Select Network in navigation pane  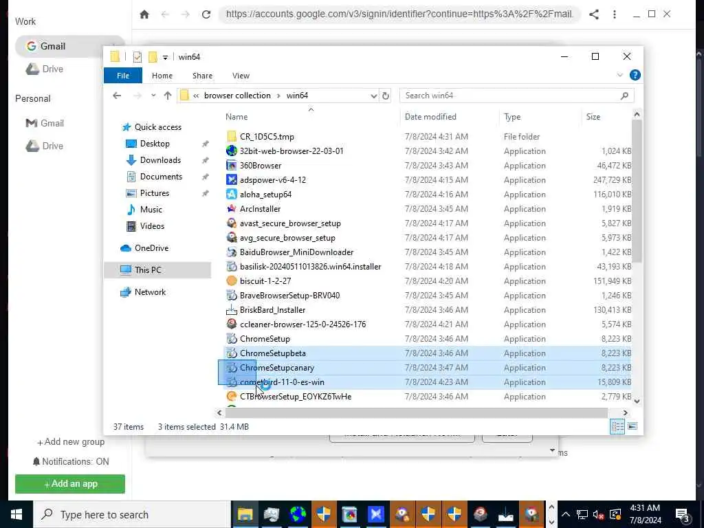(150, 291)
